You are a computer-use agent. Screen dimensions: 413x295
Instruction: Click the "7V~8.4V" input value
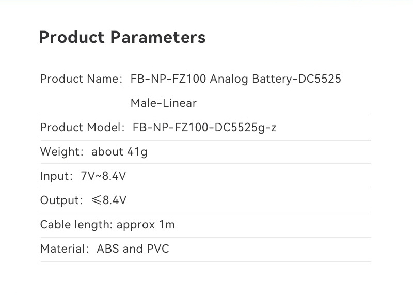click(x=104, y=176)
